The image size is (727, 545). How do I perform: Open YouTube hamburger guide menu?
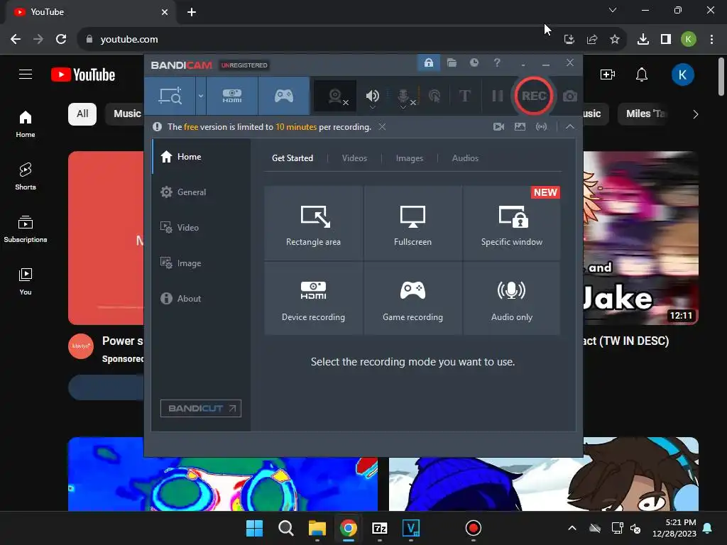pos(26,74)
